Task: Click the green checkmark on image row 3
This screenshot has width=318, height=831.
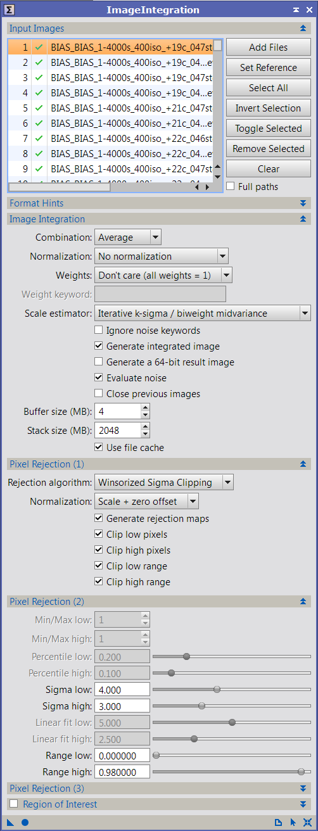Action: [39, 77]
